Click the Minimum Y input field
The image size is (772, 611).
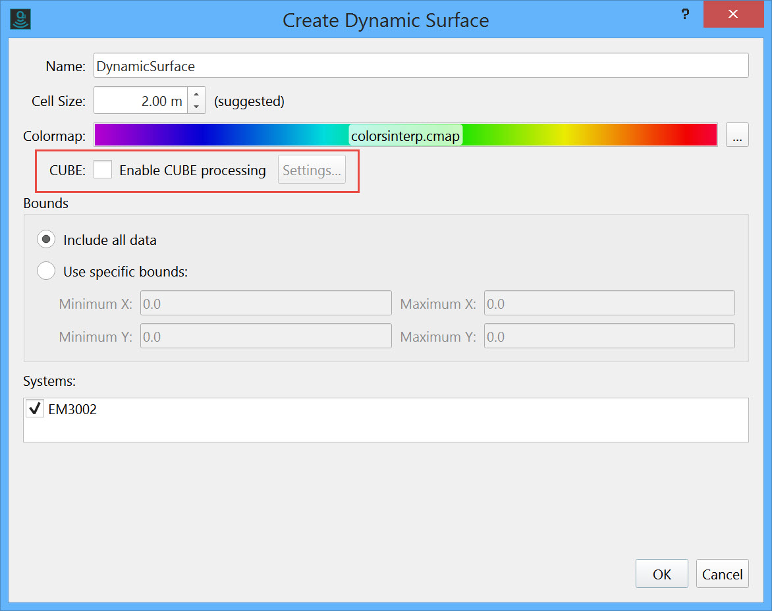click(x=265, y=336)
